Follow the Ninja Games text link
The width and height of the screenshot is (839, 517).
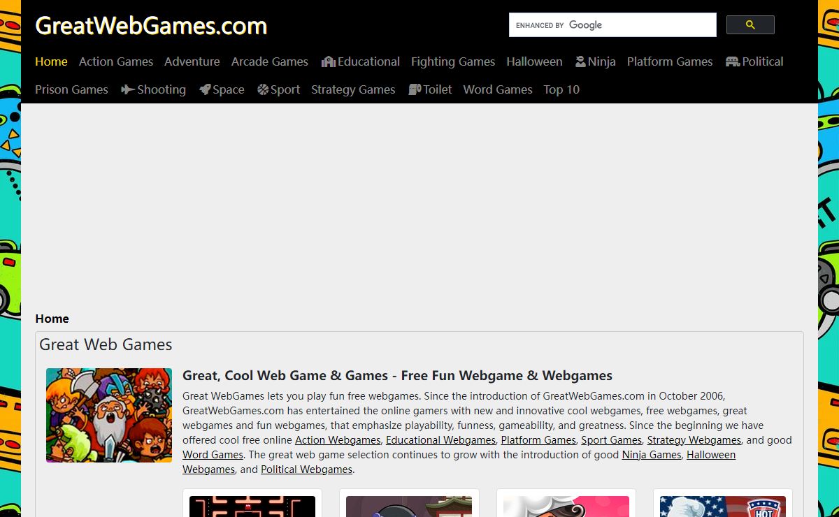652,455
